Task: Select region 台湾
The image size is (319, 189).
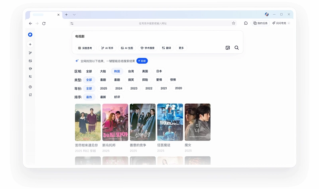Action: pyautogui.click(x=131, y=71)
